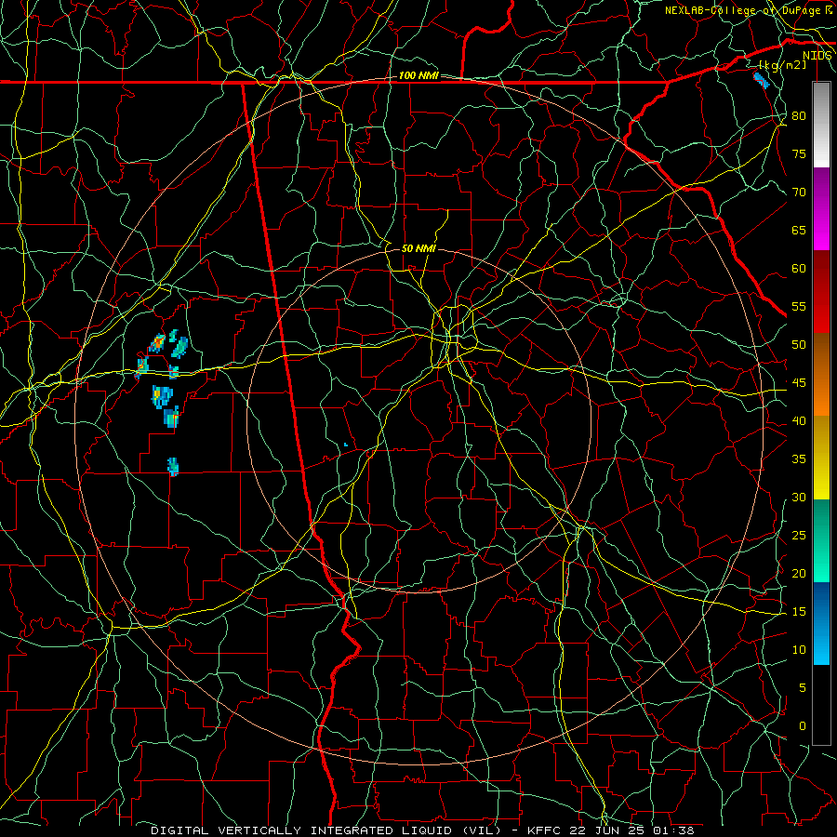Pick the blue segment of the color scale
Viewport: 837px width, 837px height.
coord(821,623)
